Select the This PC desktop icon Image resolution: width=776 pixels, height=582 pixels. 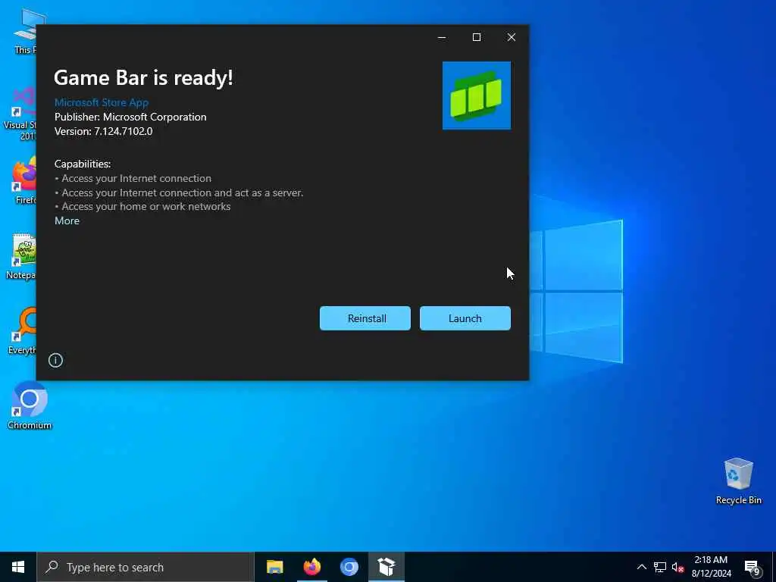(26, 31)
